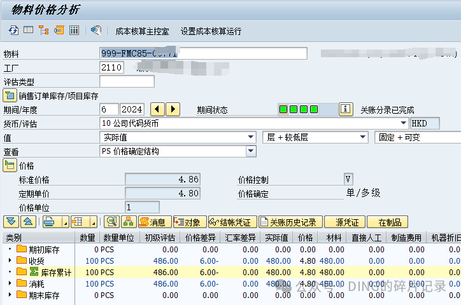The width and height of the screenshot is (461, 305).
Task: Click the 期间状态 info icon
Action: point(346,109)
